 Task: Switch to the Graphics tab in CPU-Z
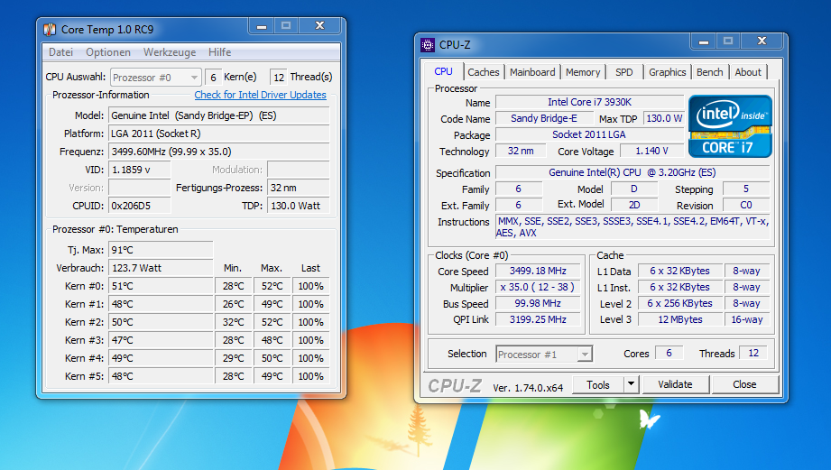[x=668, y=72]
